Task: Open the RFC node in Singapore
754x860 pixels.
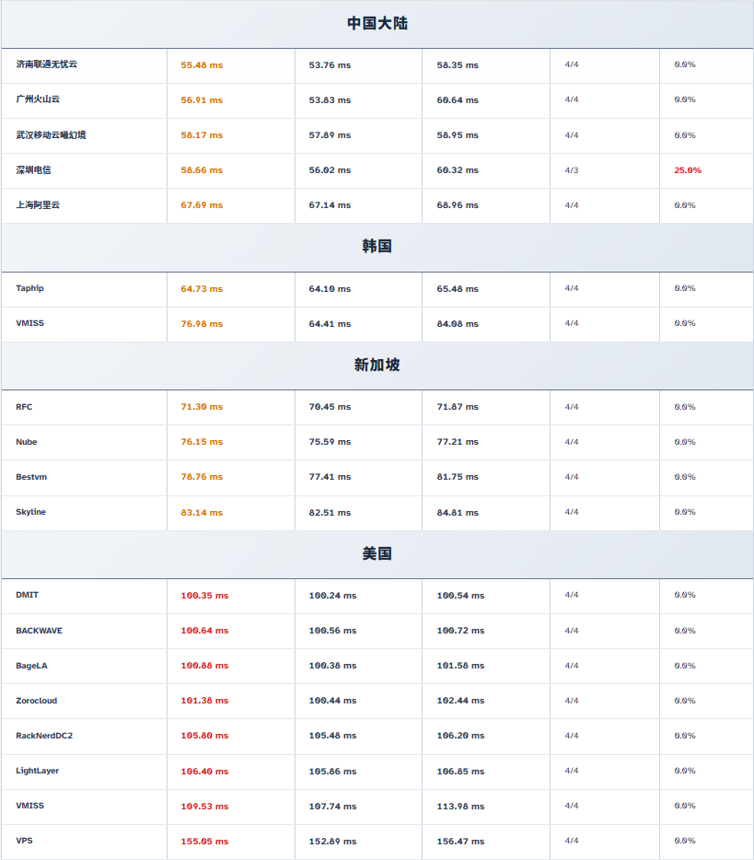Action: click(x=24, y=407)
